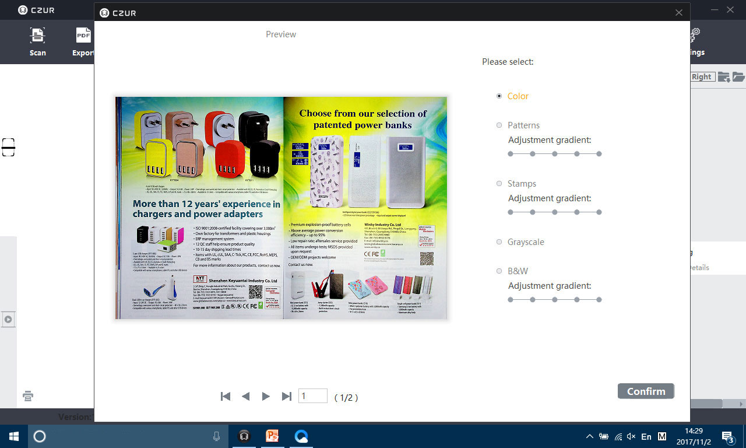Click the muted volume tray icon
Image resolution: width=746 pixels, height=448 pixels.
[x=631, y=436]
